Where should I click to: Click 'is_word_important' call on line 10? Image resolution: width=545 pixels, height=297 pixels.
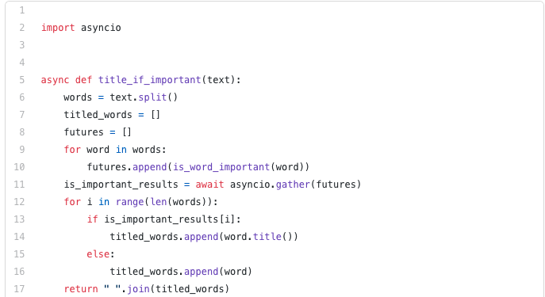pyautogui.click(x=221, y=167)
